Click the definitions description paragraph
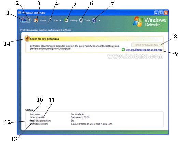Image resolution: width=181 pixels, height=144 pixels. [x=74, y=47]
